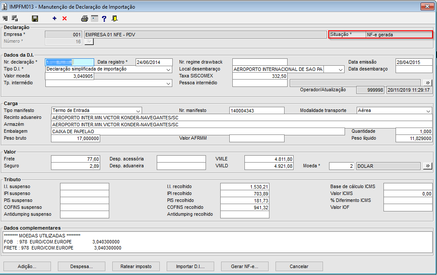Click the Moeda lookup arrow button
This screenshot has height=275, width=437.
(x=427, y=166)
